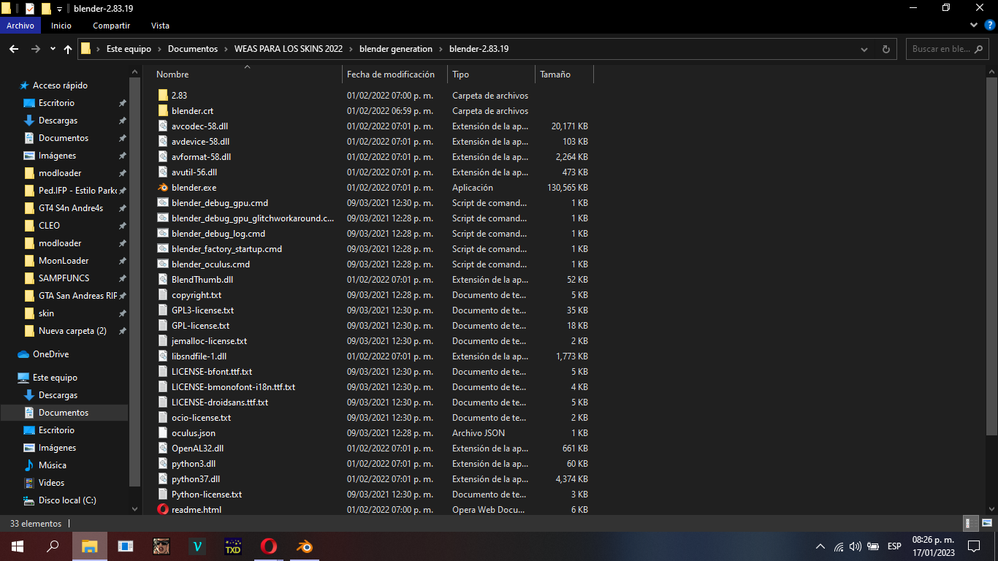Click the folder icon of the 2.83 folder

pos(163,96)
